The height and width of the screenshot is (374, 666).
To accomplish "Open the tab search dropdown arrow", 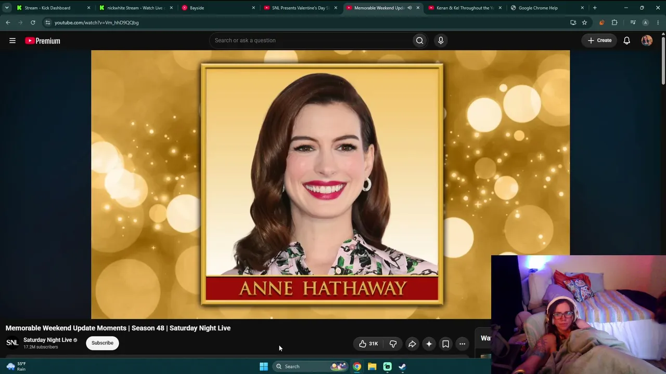I will tap(7, 8).
